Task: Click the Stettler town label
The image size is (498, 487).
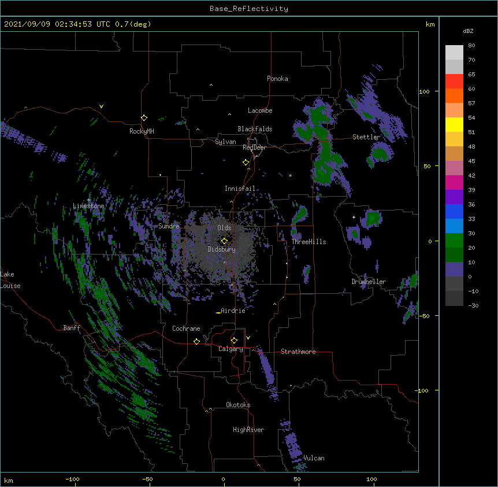Action: pyautogui.click(x=366, y=137)
